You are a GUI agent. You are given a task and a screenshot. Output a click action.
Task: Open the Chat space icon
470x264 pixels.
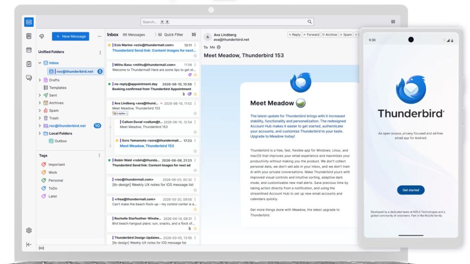pyautogui.click(x=29, y=78)
